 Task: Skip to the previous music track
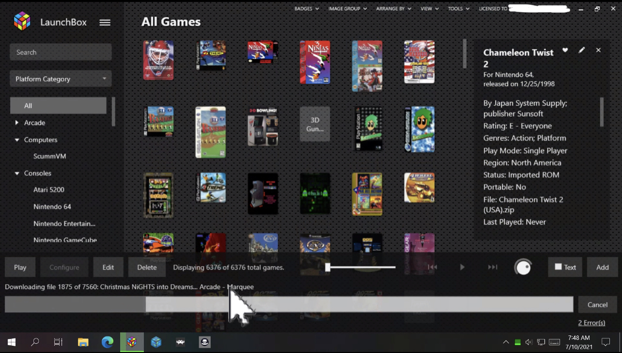pyautogui.click(x=433, y=267)
